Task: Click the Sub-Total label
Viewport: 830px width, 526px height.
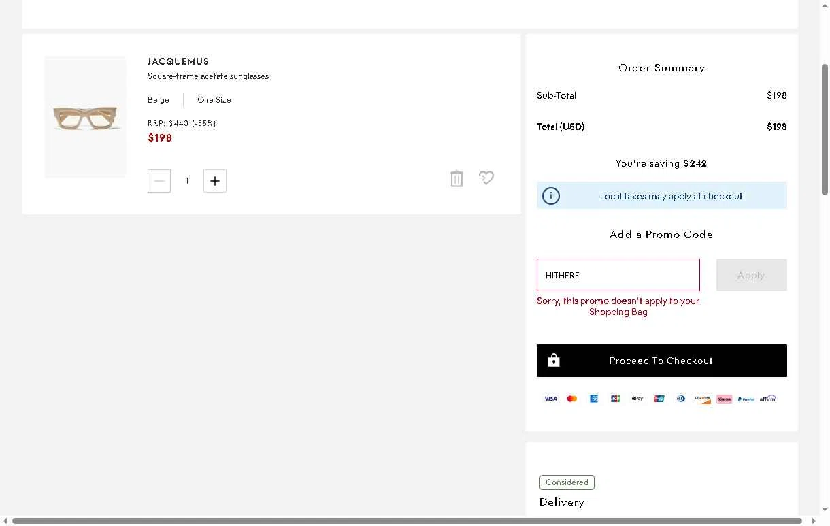Action: [x=557, y=95]
